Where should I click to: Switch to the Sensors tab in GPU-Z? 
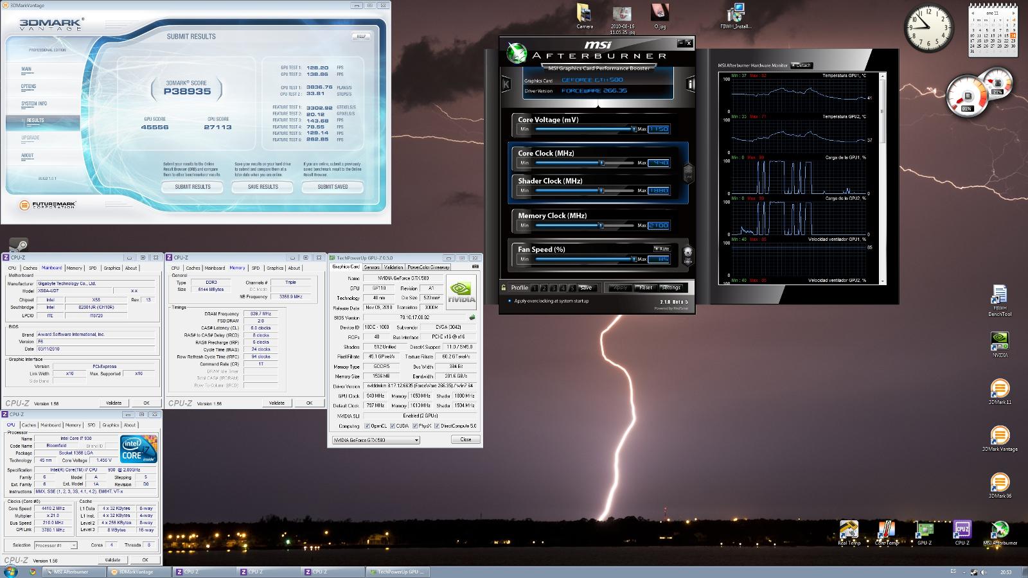(x=371, y=267)
